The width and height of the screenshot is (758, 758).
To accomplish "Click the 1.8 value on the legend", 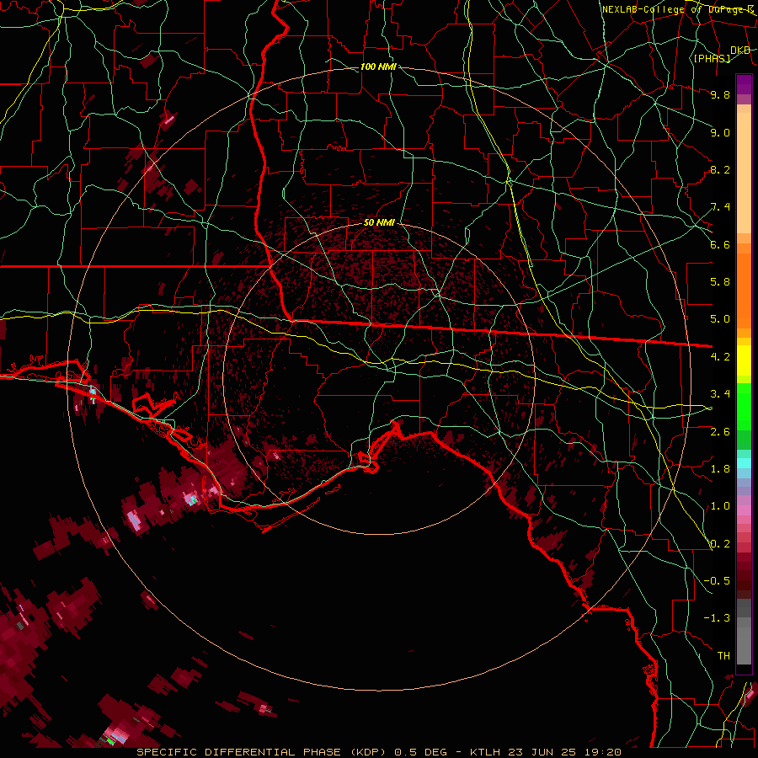I will (x=720, y=469).
